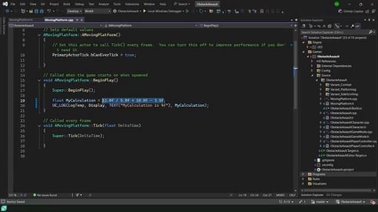
Task: Click the Undo toolbar icon
Action: click(49, 11)
